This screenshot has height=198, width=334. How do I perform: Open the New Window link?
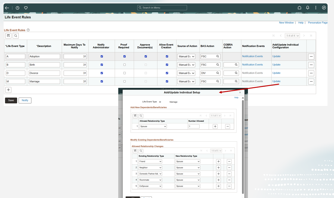click(x=286, y=23)
